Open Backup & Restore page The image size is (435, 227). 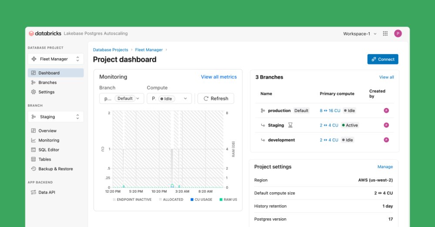point(56,168)
